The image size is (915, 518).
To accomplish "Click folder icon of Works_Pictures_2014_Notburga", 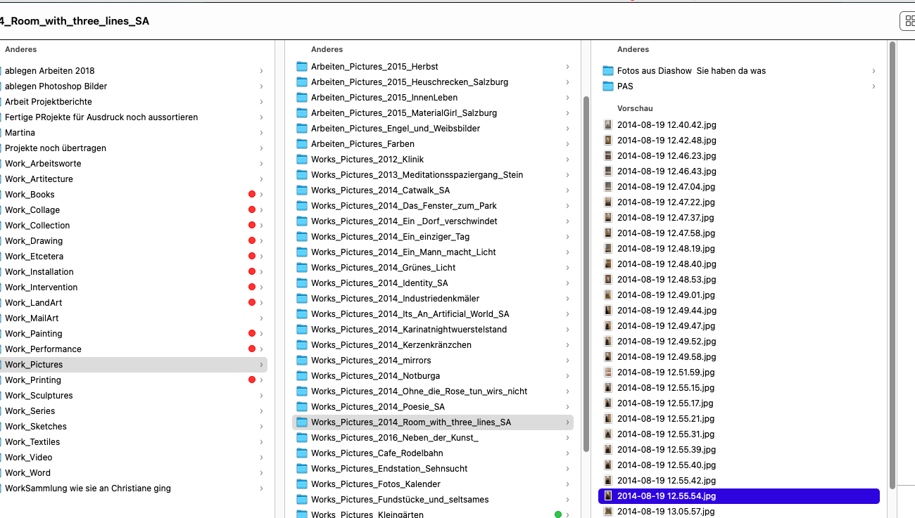I will [302, 375].
